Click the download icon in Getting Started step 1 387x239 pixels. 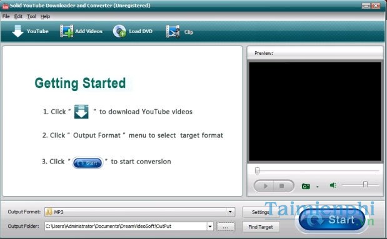tap(81, 112)
